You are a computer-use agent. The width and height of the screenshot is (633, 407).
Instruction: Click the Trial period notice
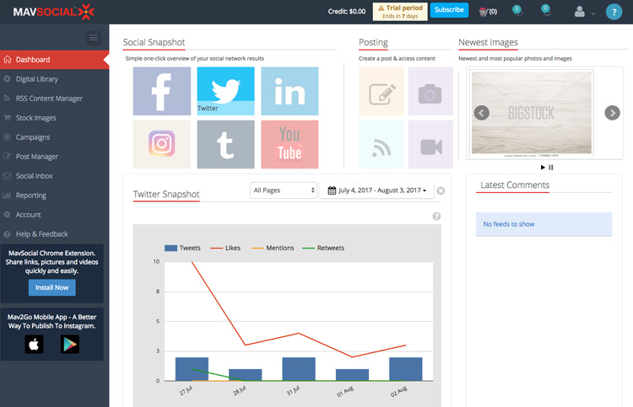(400, 12)
